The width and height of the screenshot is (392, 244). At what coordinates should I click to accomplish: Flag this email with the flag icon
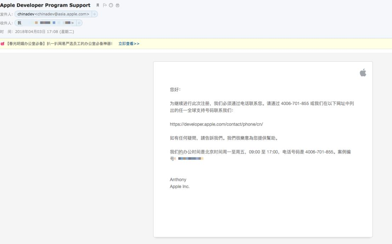pyautogui.click(x=105, y=5)
